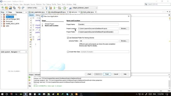Viewport: 171px width, 96px height.
Task: Open the Run Project dropdown arrow
Action: (57, 8)
